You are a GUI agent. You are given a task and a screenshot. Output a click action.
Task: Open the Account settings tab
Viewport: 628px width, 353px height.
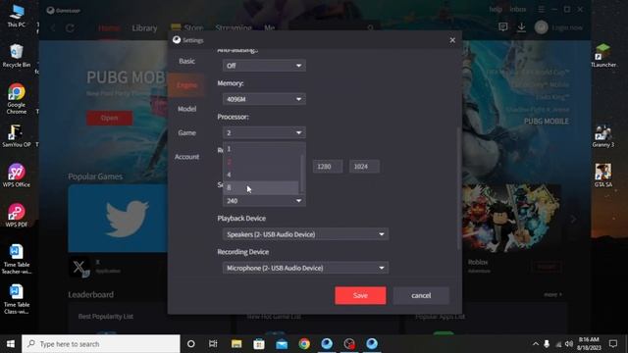[x=186, y=157]
